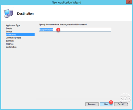133x110 pixels.
Task: Cancel the wizard
Action: point(121,104)
